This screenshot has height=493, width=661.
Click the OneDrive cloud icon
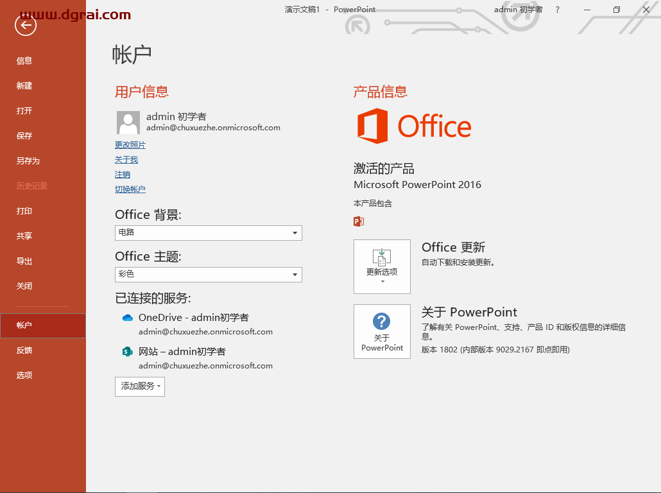click(127, 318)
